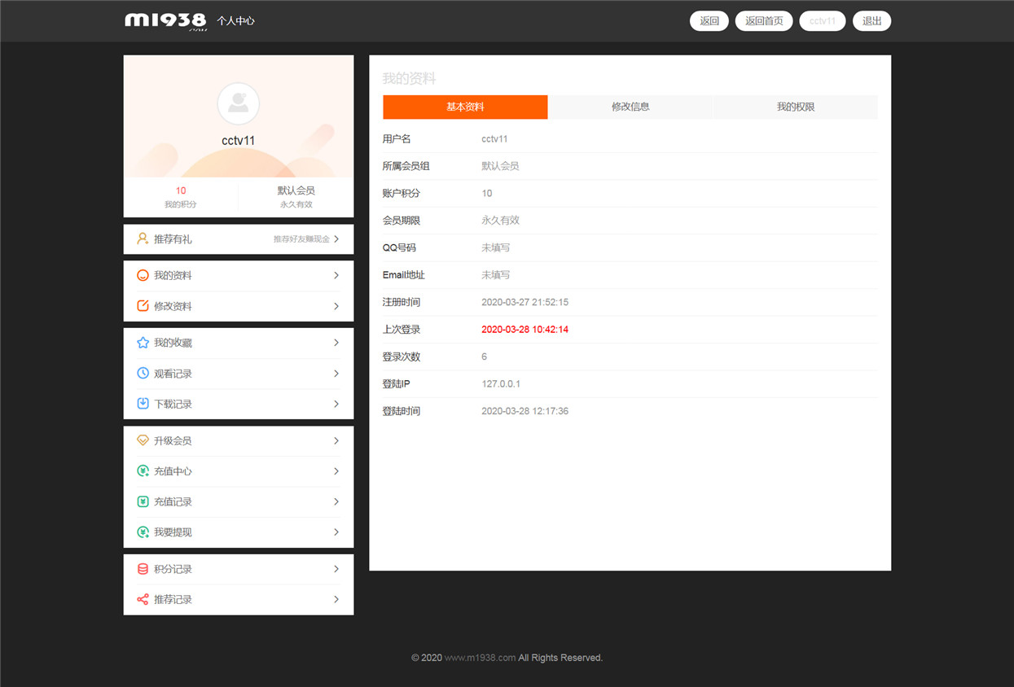The height and width of the screenshot is (687, 1014).
Task: Click the 我的资料 smiley icon
Action: click(x=143, y=276)
